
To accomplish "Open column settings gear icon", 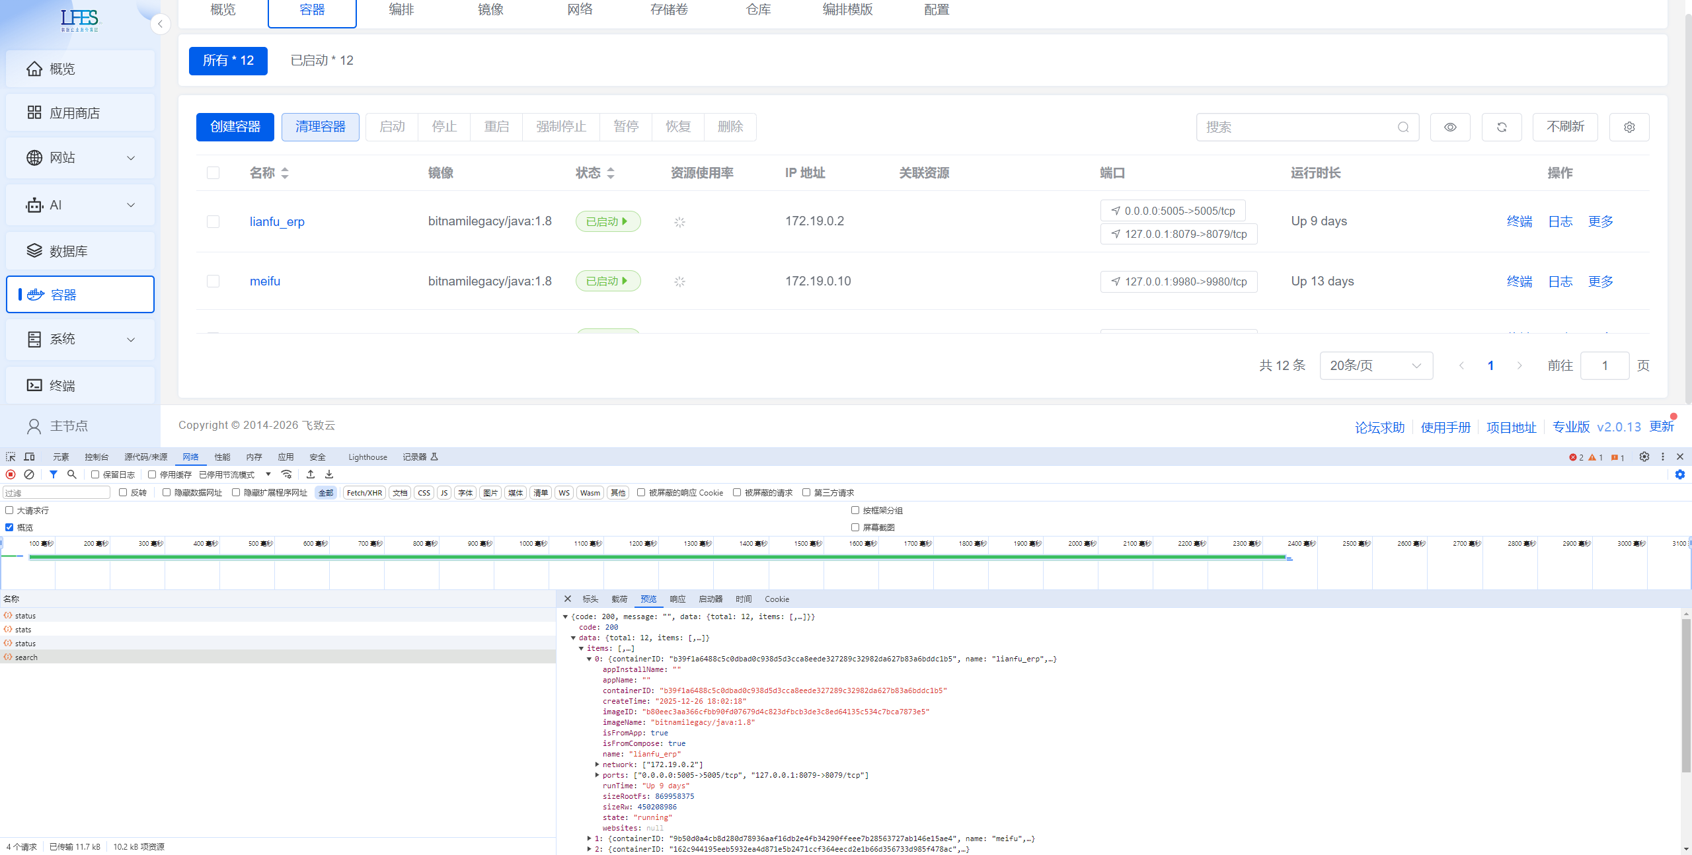I will pos(1629,127).
